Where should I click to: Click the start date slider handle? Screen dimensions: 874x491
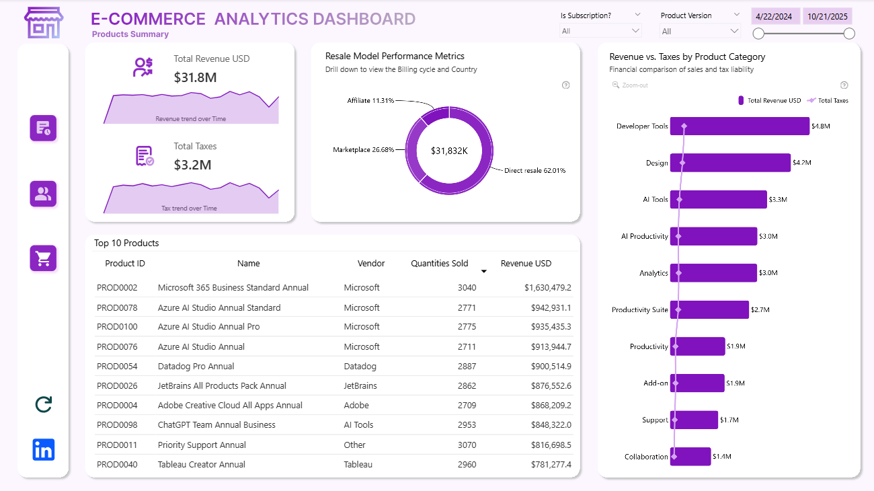click(758, 34)
